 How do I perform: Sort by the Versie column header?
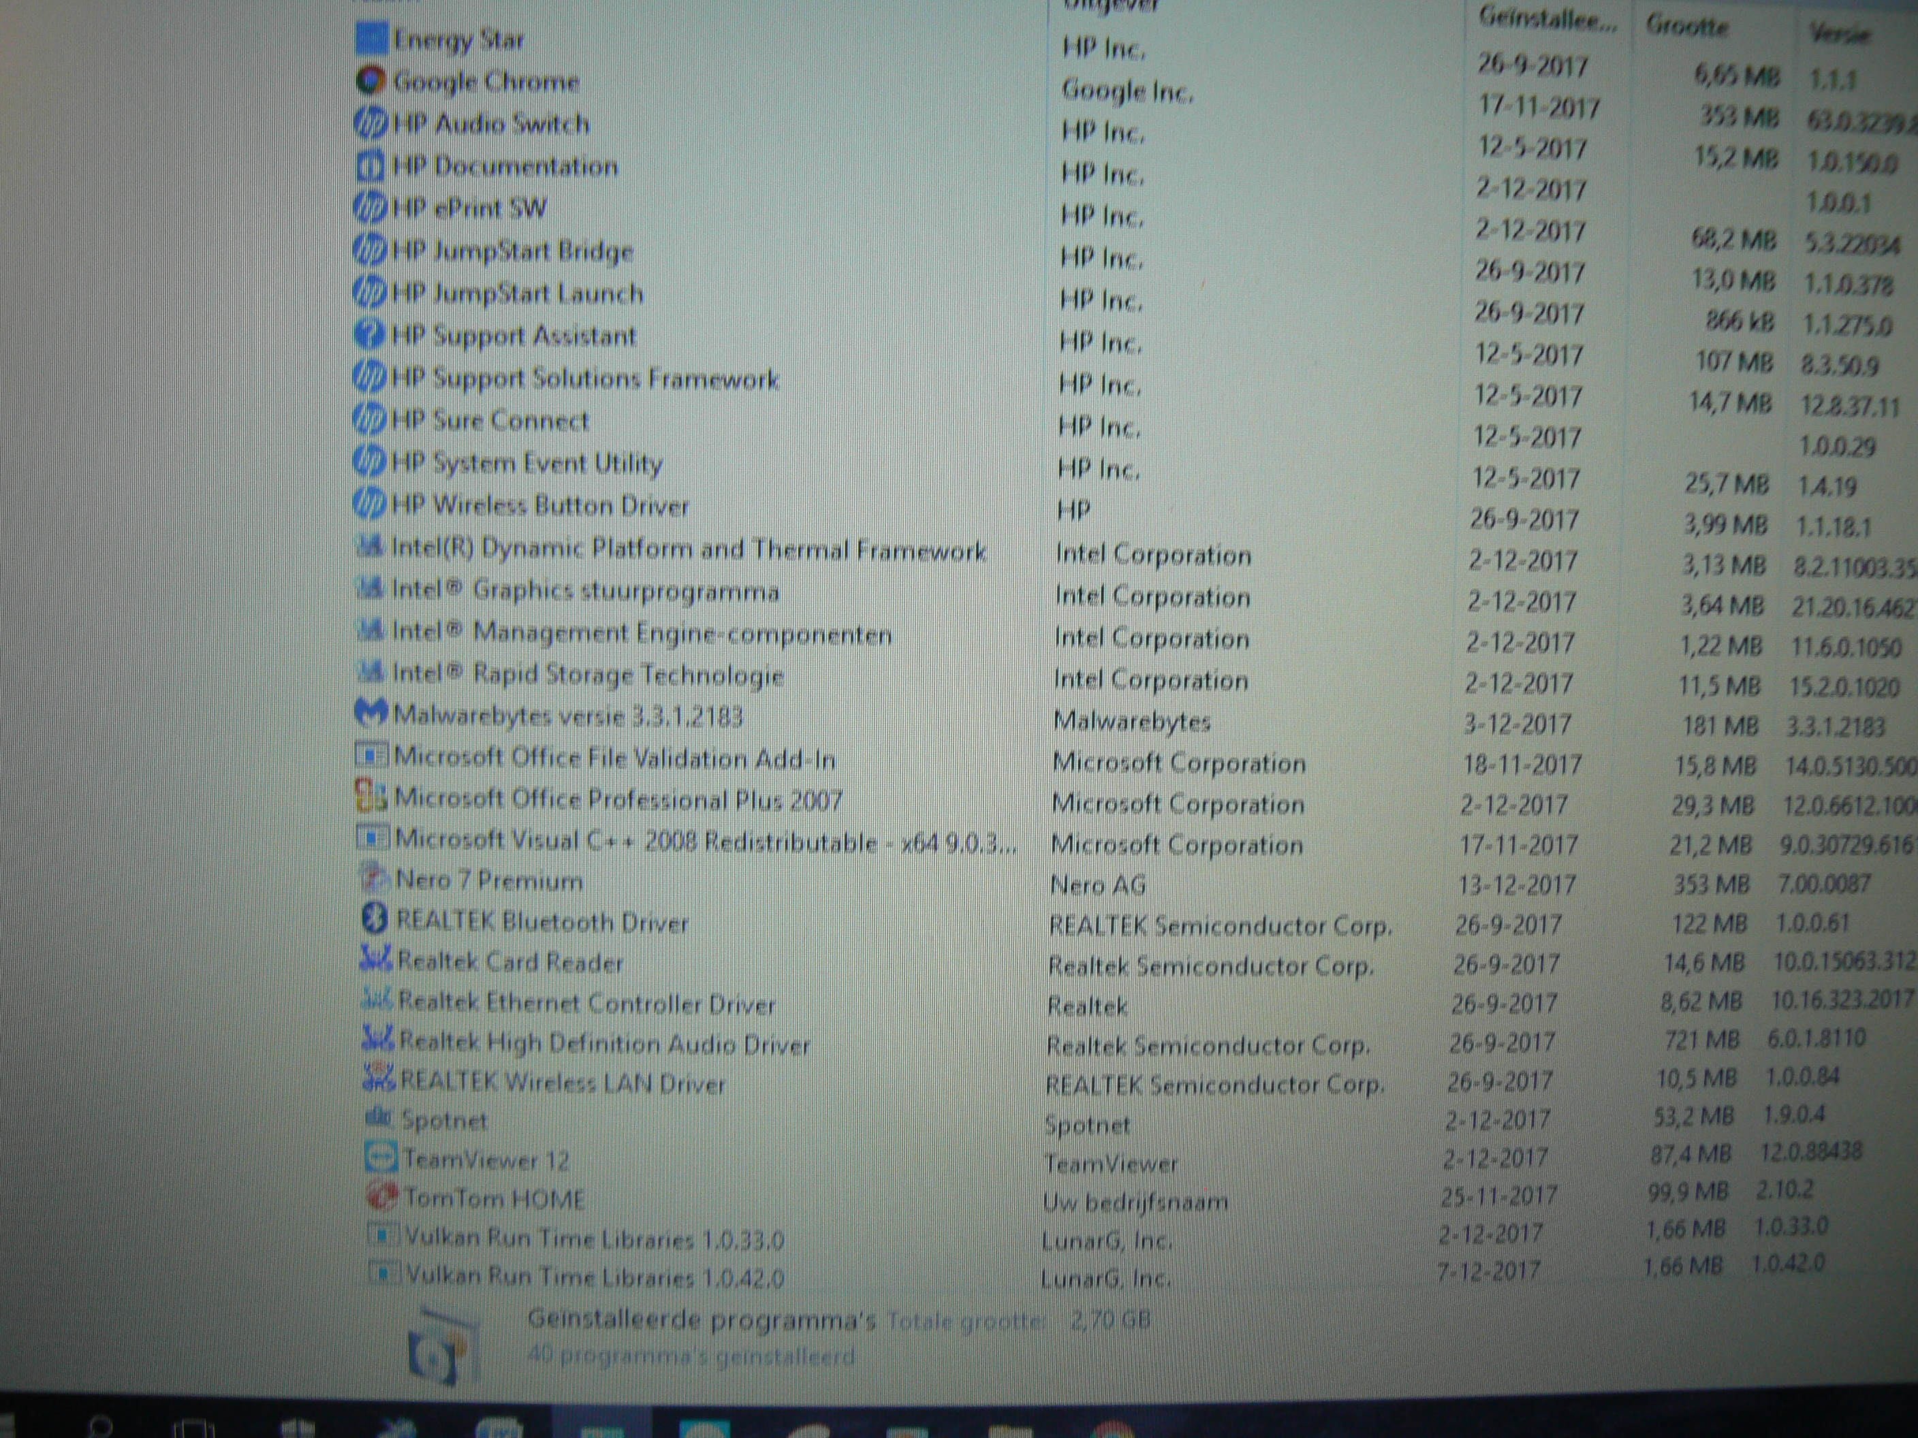pyautogui.click(x=1840, y=34)
